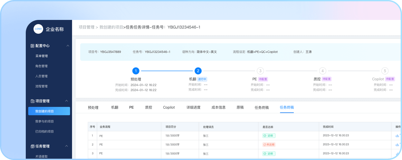This screenshot has width=402, height=160.
Task: Open the 成本信息 tab
Action: click(x=218, y=107)
